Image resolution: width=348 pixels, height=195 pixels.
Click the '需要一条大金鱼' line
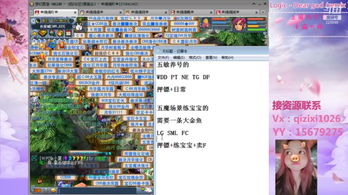tap(179, 120)
